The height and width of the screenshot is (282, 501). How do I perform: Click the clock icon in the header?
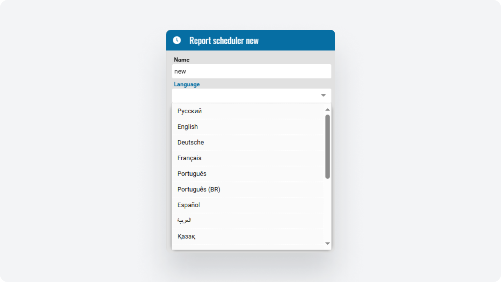click(x=177, y=40)
